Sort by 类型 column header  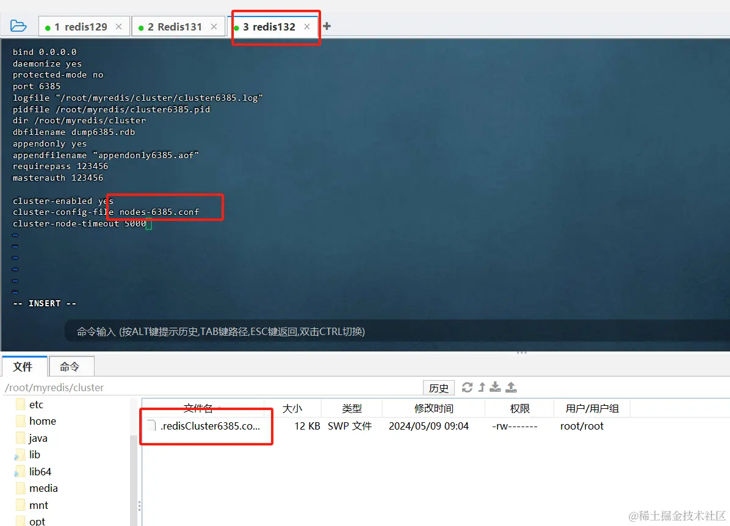352,408
